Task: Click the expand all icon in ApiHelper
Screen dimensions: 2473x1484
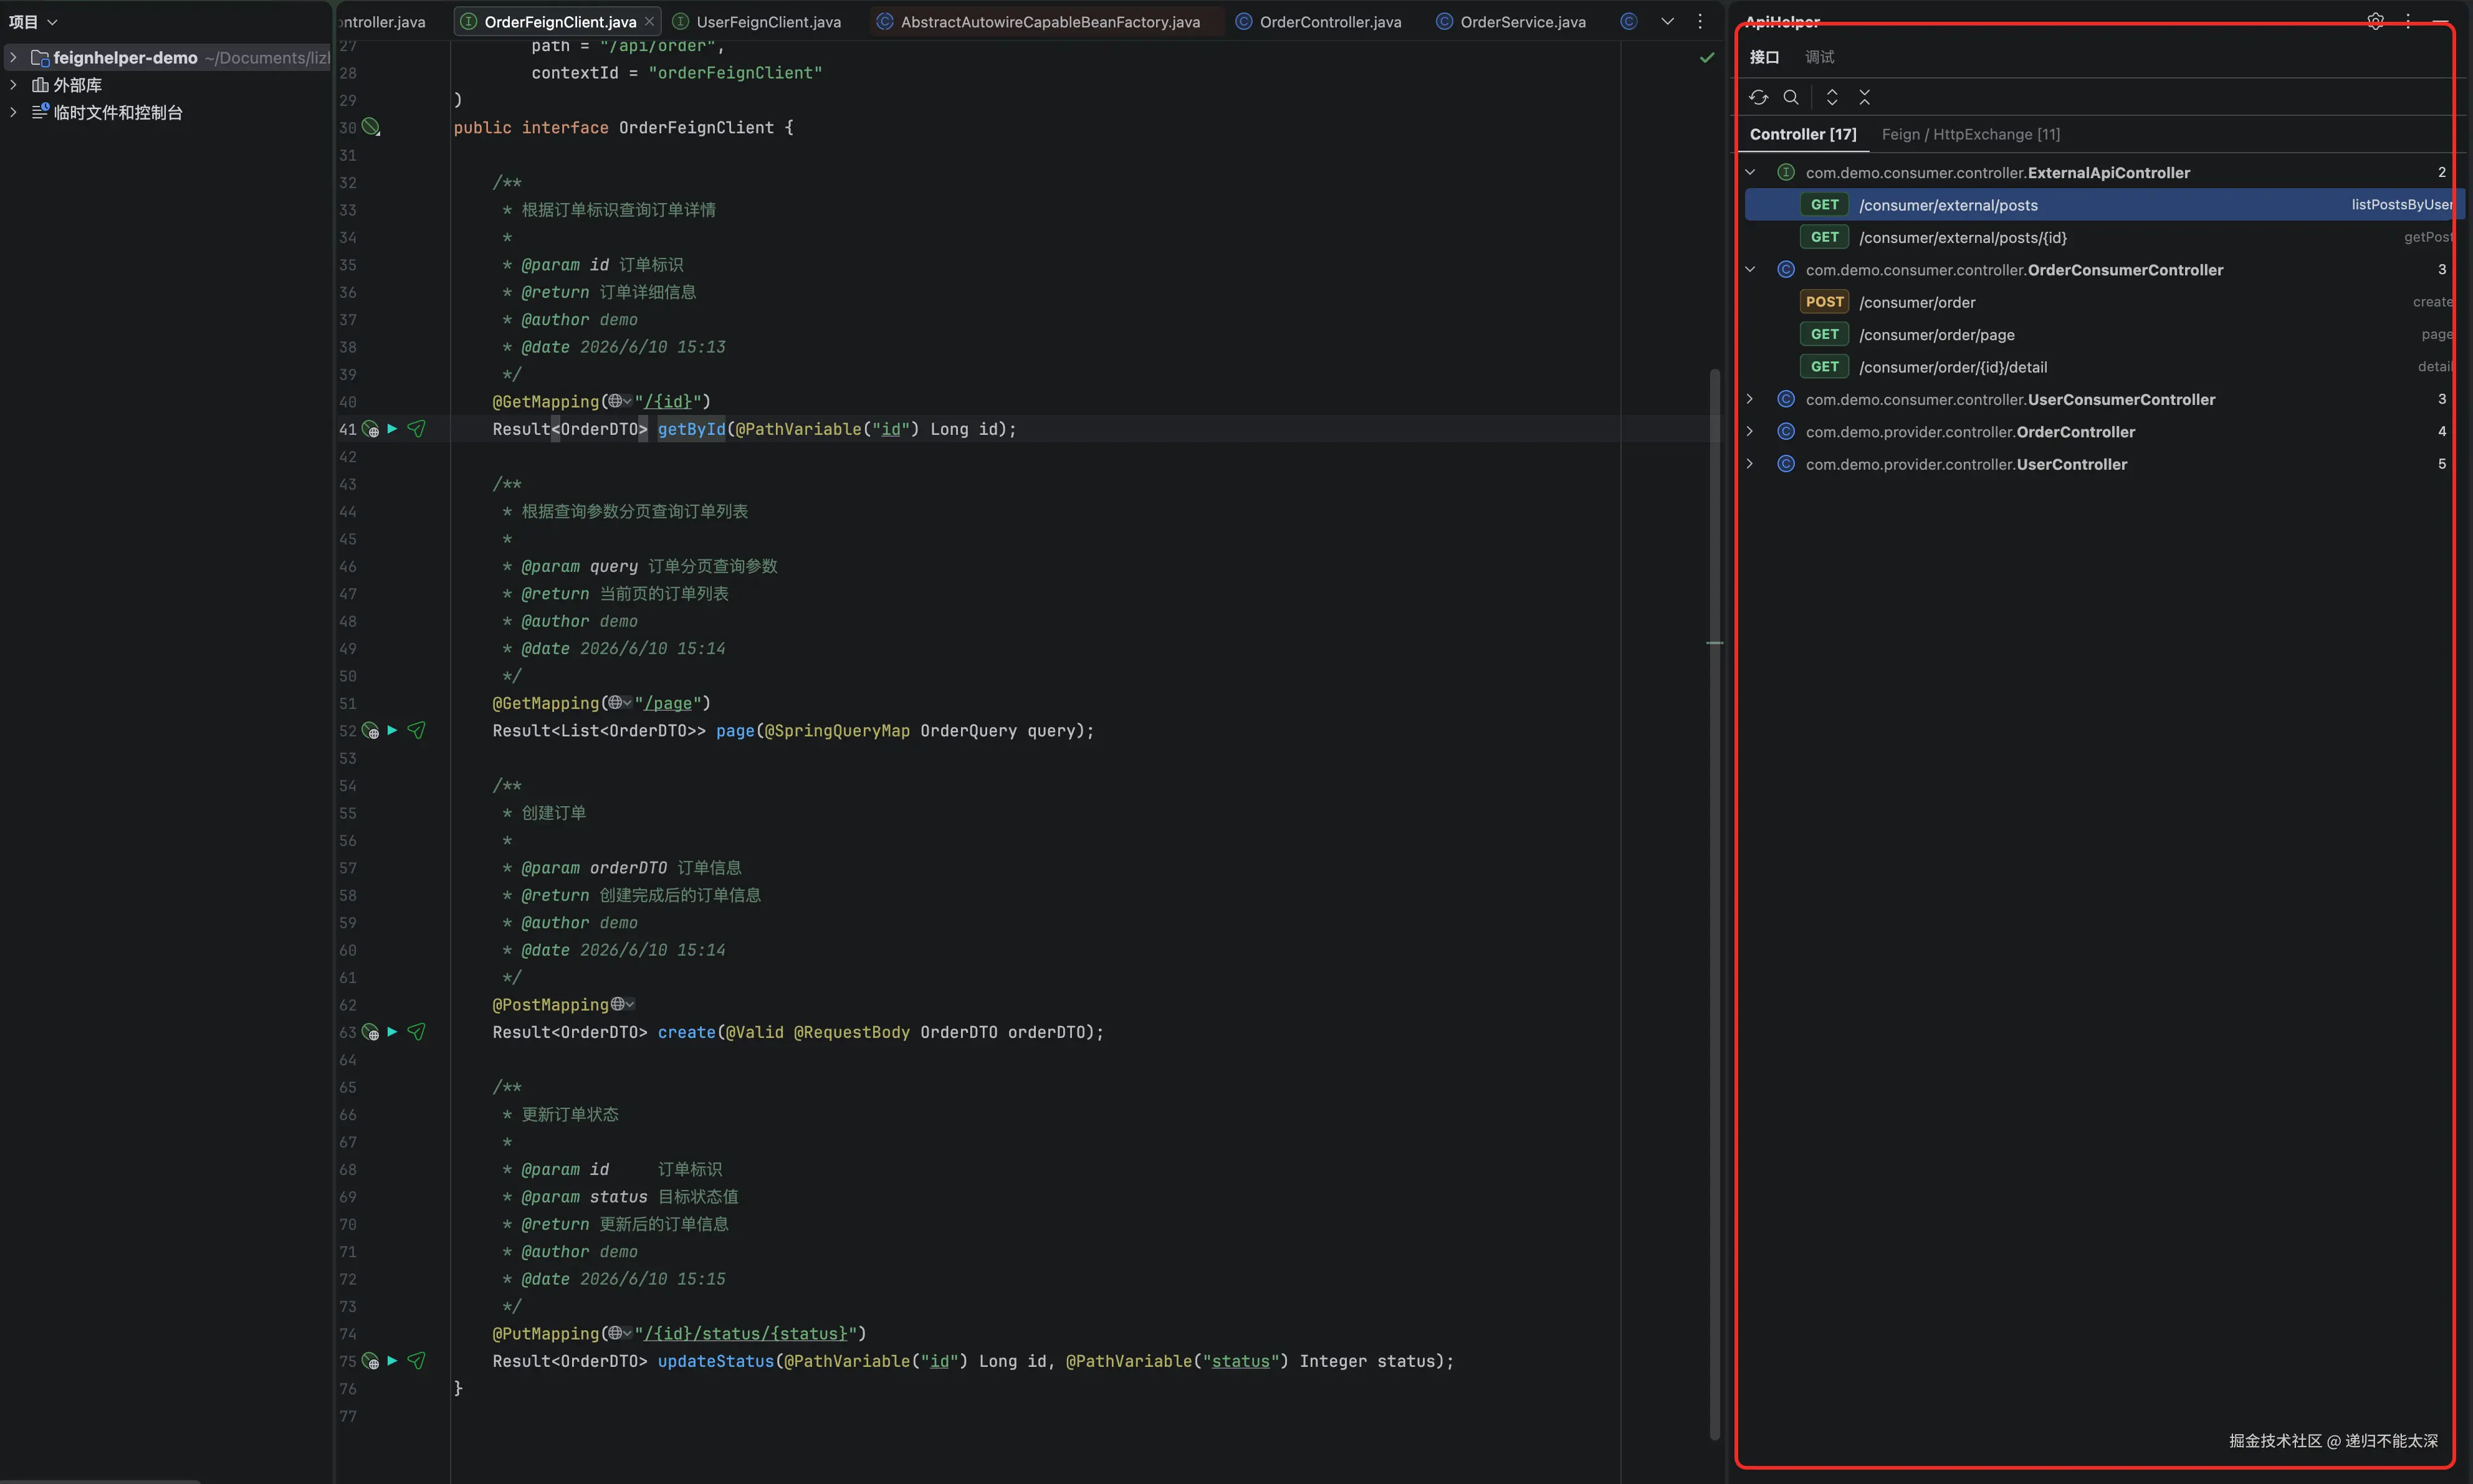Action: 1832,97
